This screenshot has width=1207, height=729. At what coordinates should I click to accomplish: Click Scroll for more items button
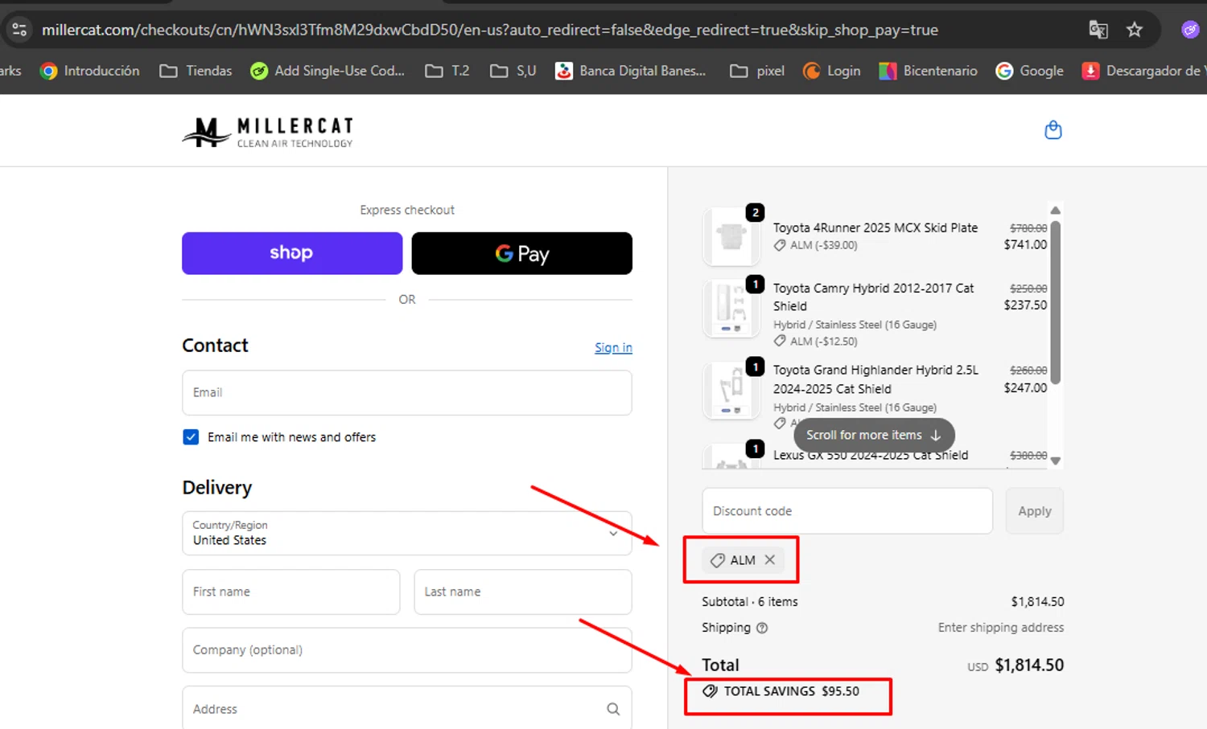coord(874,435)
